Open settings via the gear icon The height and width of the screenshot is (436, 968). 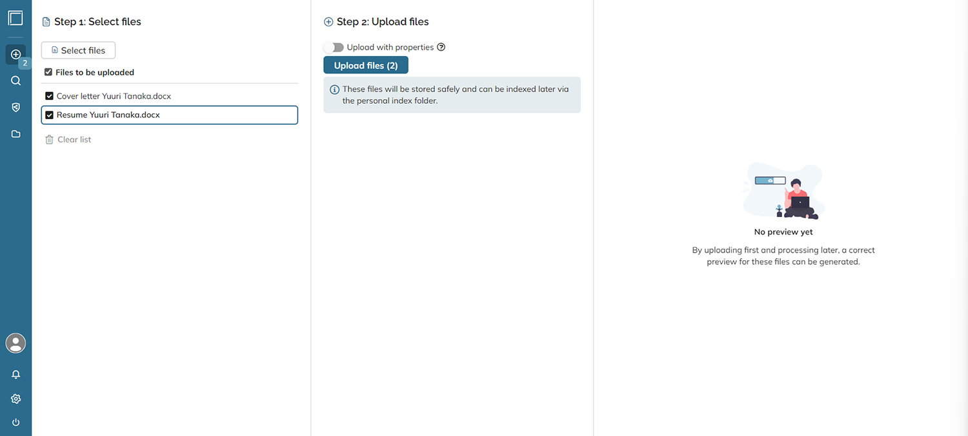point(15,399)
